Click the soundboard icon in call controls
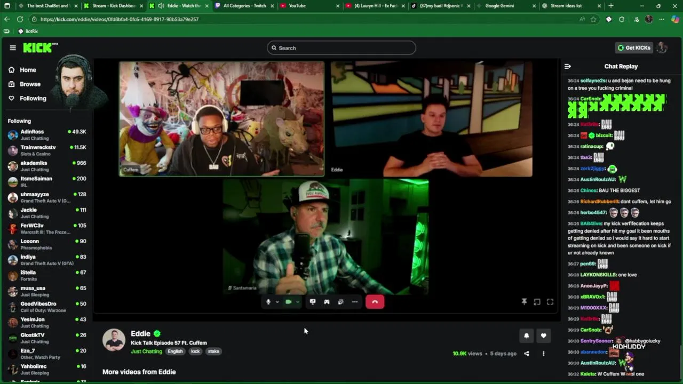This screenshot has width=683, height=384. tap(340, 302)
